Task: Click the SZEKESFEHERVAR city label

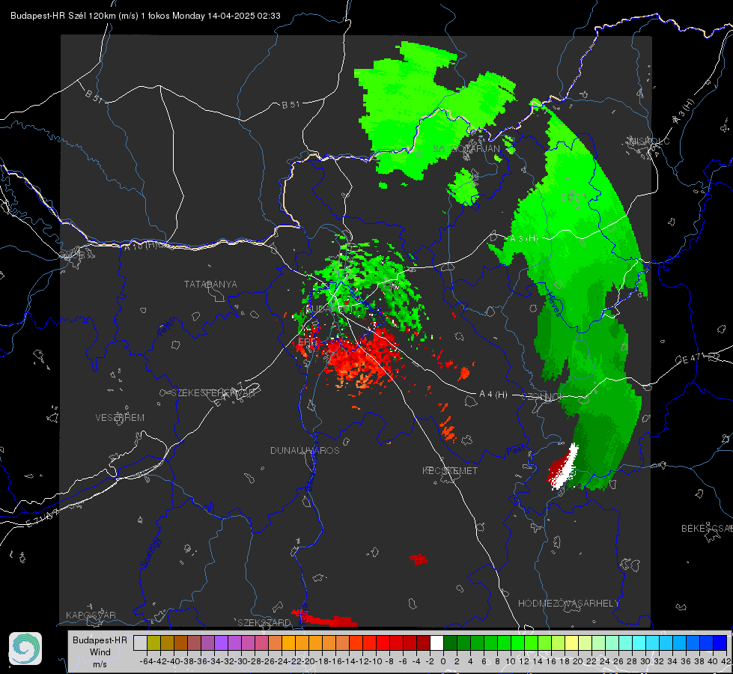Action: point(213,393)
